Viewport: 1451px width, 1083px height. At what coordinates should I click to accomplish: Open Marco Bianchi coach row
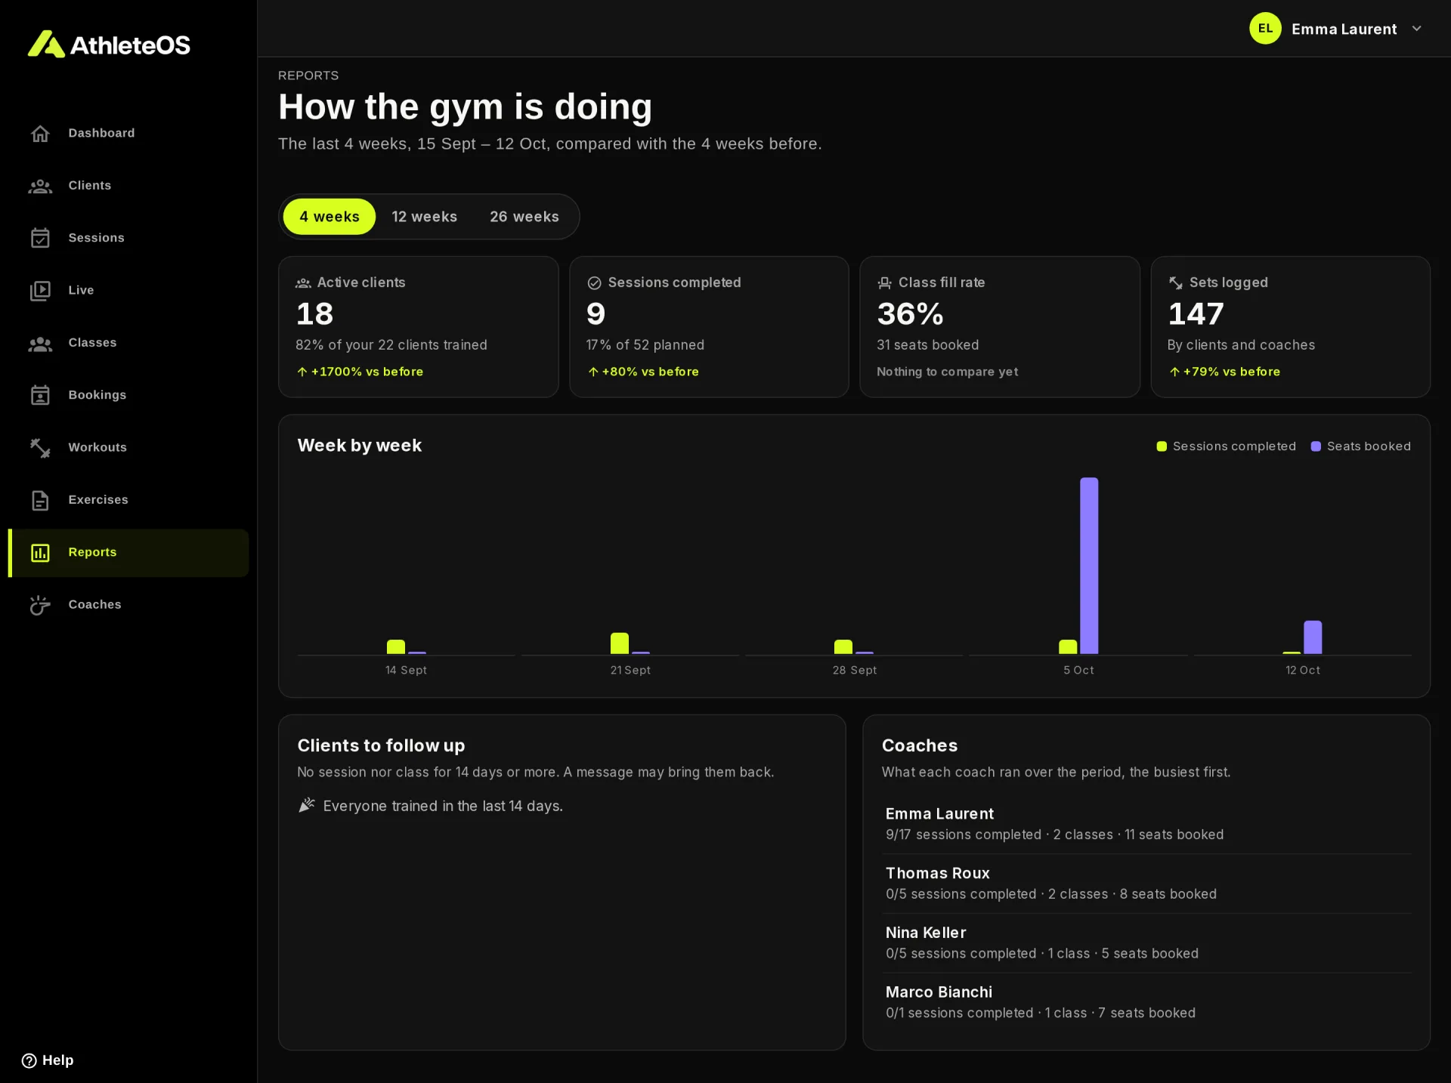(1146, 1002)
